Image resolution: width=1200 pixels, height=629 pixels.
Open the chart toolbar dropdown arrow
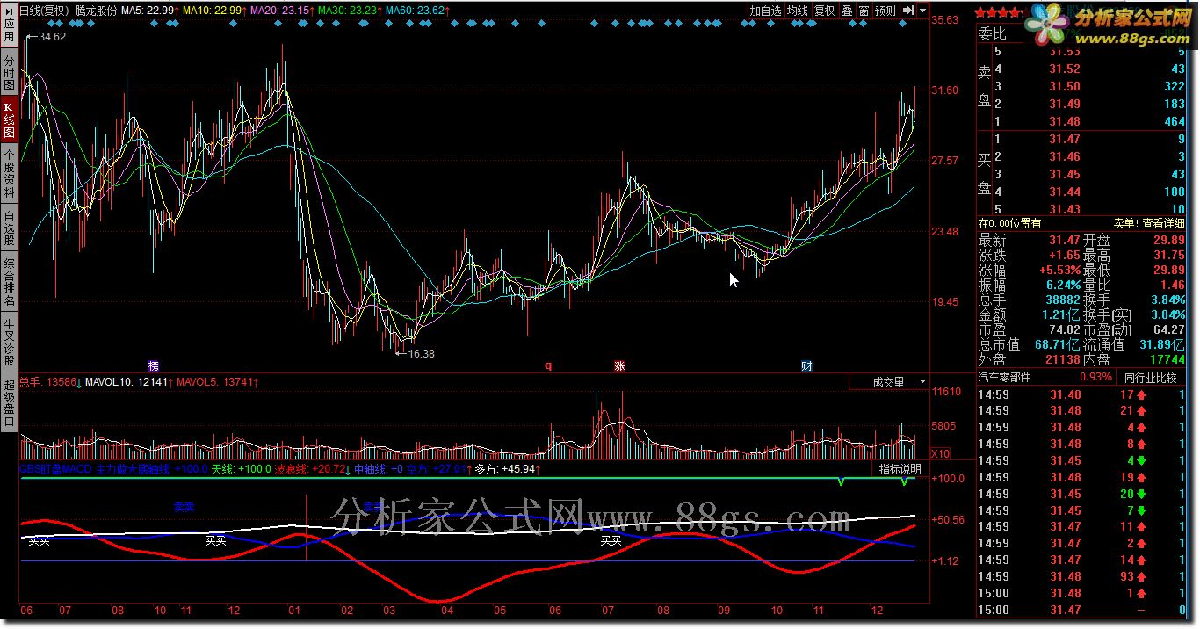922,11
